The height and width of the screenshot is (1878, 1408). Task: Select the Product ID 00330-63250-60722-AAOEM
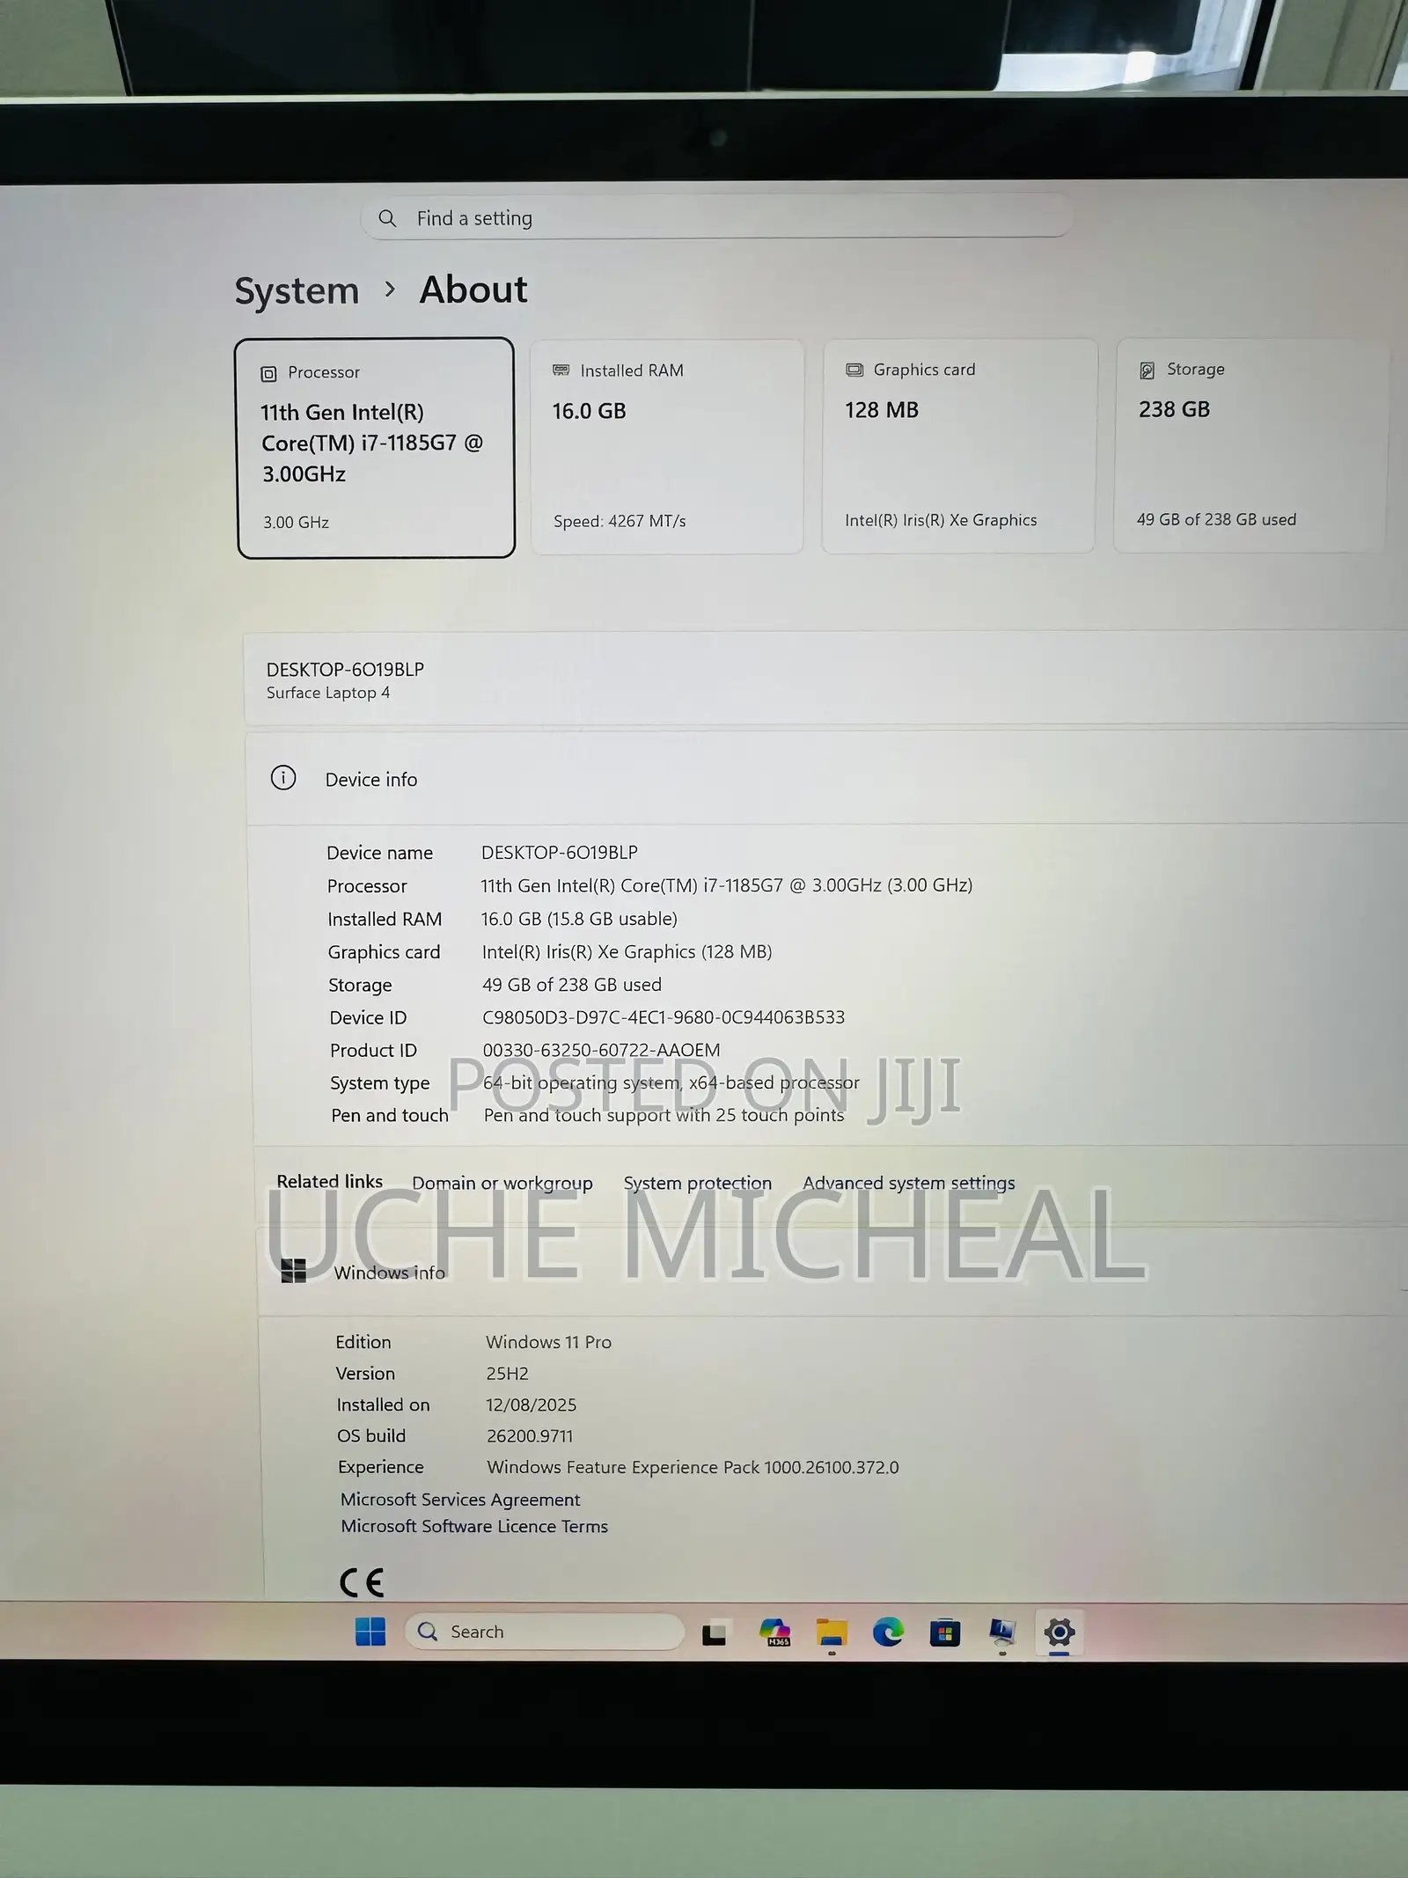coord(601,1050)
